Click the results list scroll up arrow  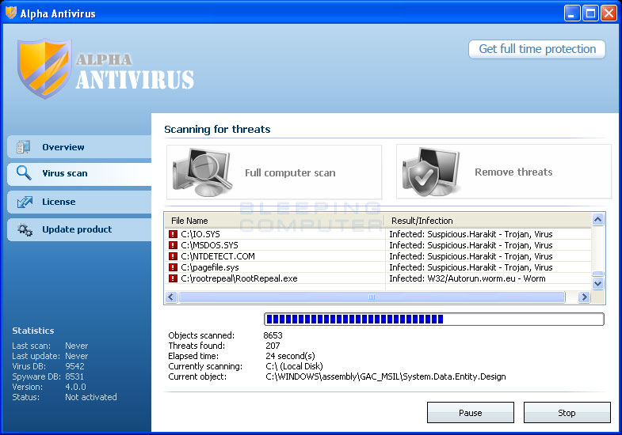click(597, 220)
